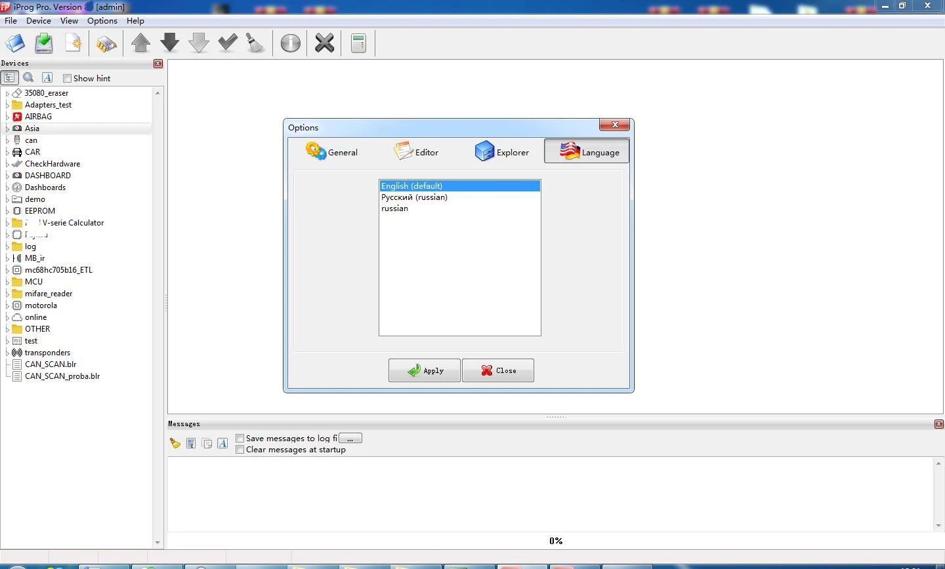Viewport: 945px width, 569px height.
Task: Clear messages with the broom icon
Action: (175, 443)
